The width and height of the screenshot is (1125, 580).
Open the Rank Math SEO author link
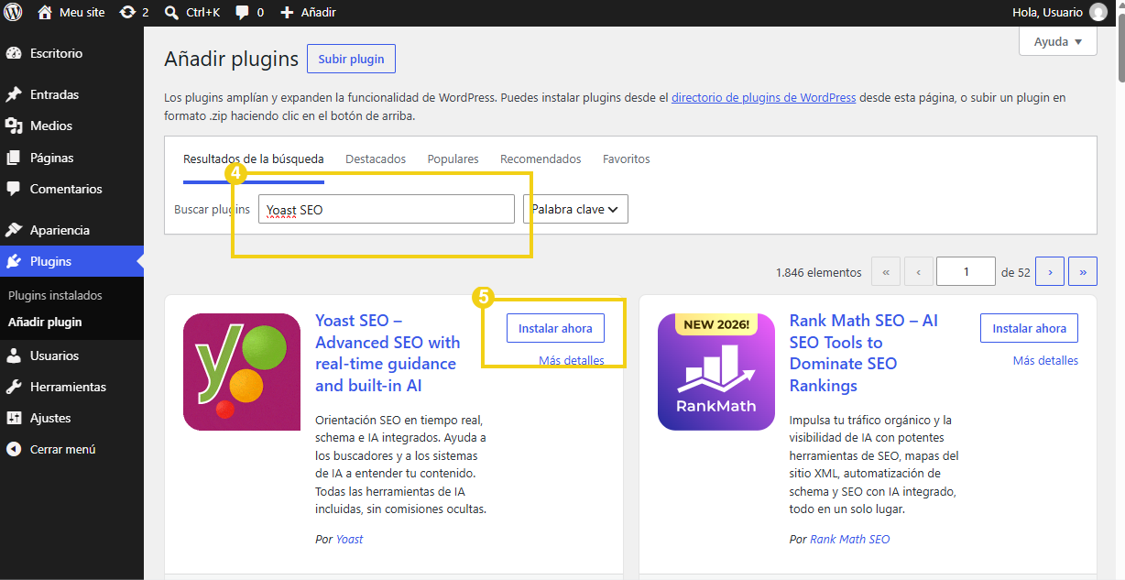(849, 539)
